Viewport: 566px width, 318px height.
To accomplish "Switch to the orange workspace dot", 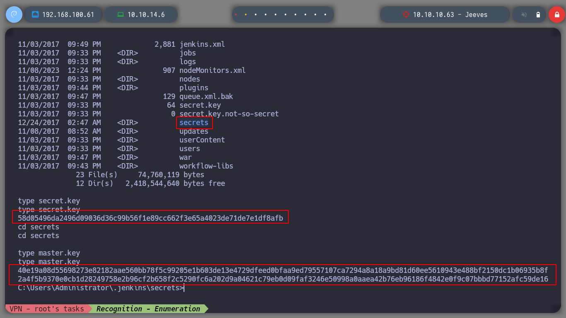I will pyautogui.click(x=246, y=14).
